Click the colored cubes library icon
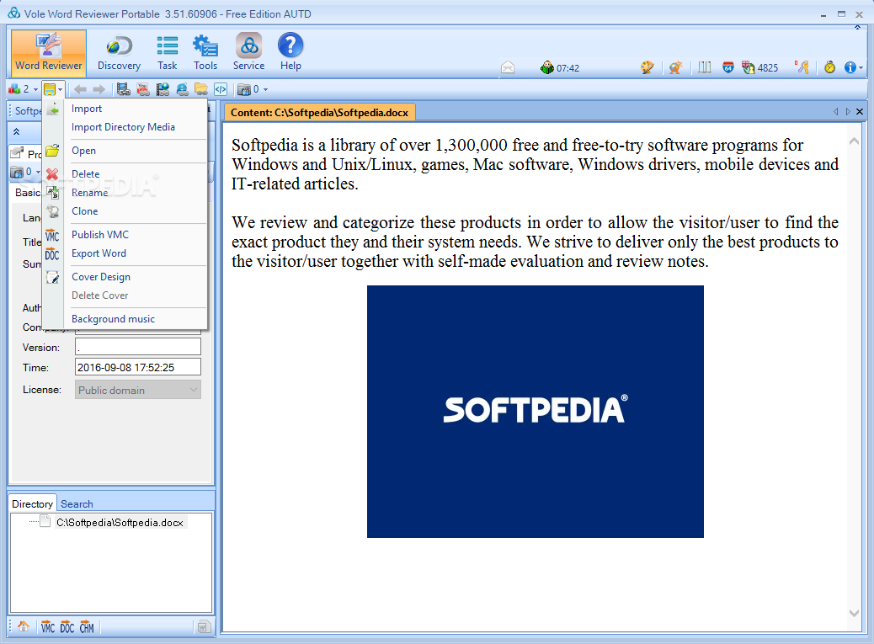The width and height of the screenshot is (874, 644). (14, 89)
